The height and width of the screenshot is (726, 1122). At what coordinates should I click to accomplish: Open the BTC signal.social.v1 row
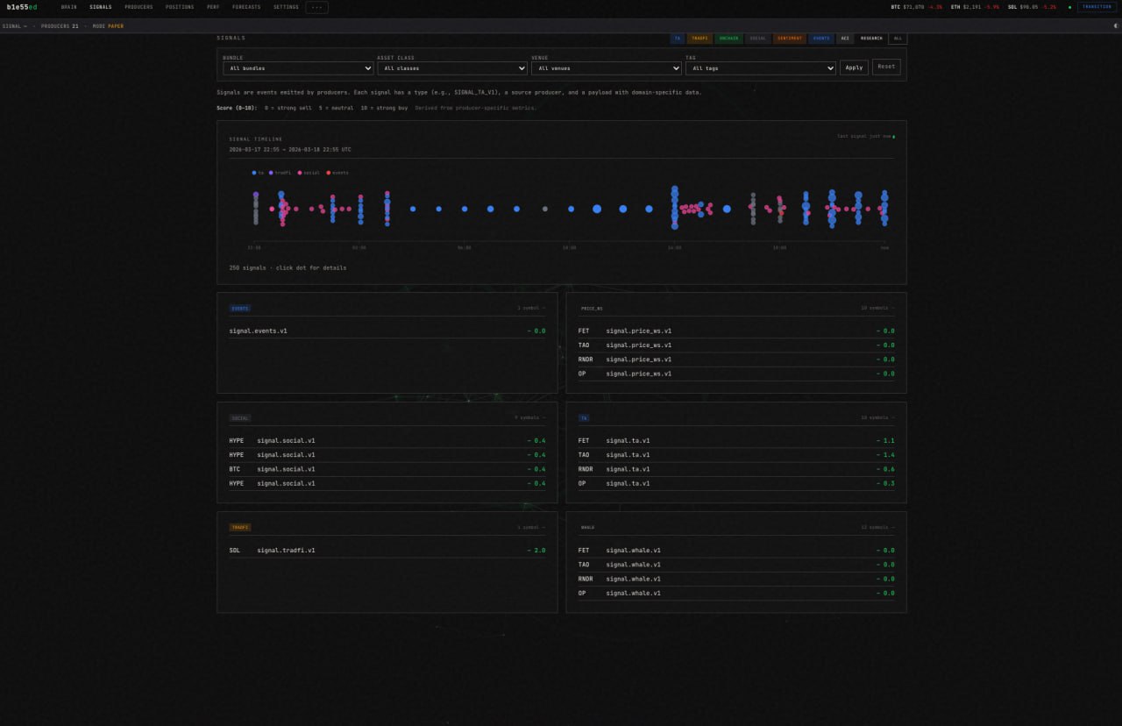point(387,469)
